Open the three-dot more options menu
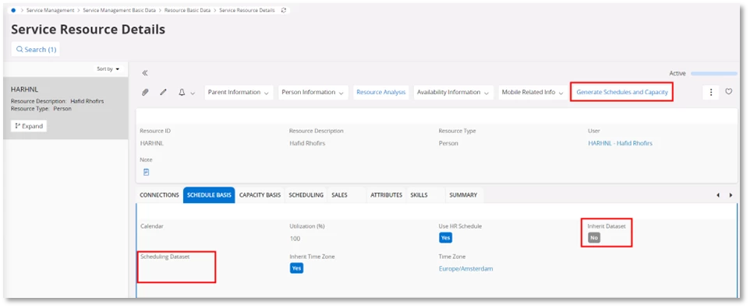 [711, 92]
